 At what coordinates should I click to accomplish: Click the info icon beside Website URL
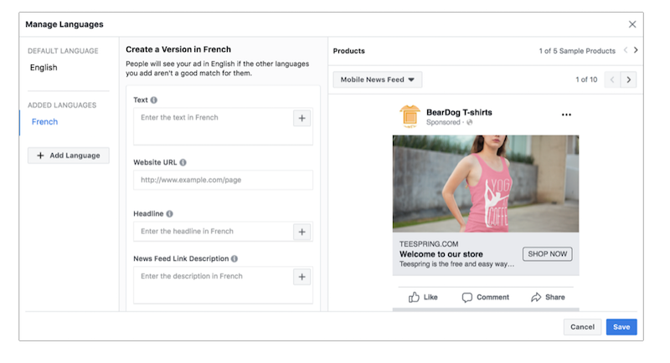[183, 162]
